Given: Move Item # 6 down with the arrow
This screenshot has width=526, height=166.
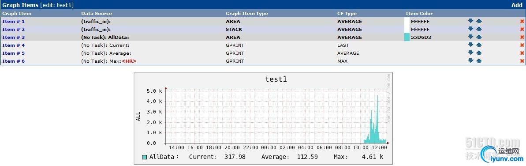Looking at the screenshot, I should click(x=470, y=60).
